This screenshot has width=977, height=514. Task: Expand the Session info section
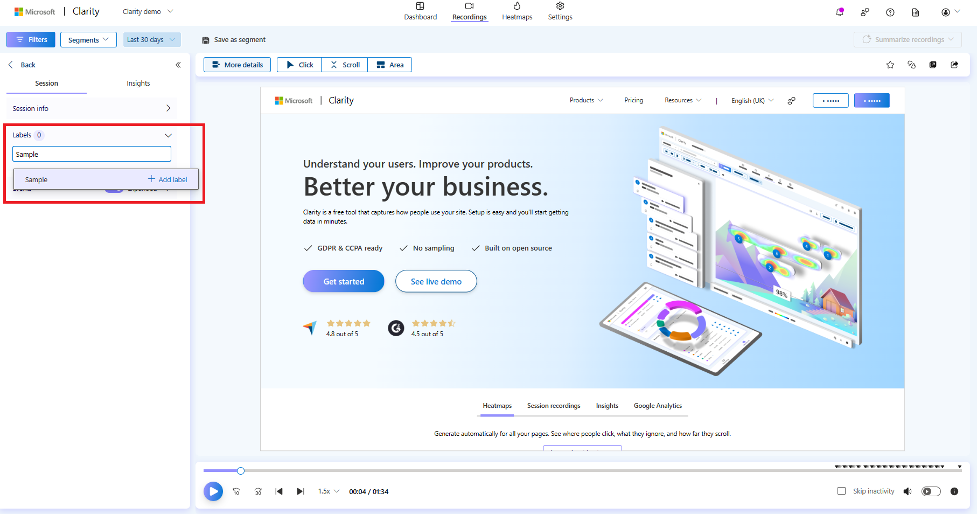[x=92, y=108]
